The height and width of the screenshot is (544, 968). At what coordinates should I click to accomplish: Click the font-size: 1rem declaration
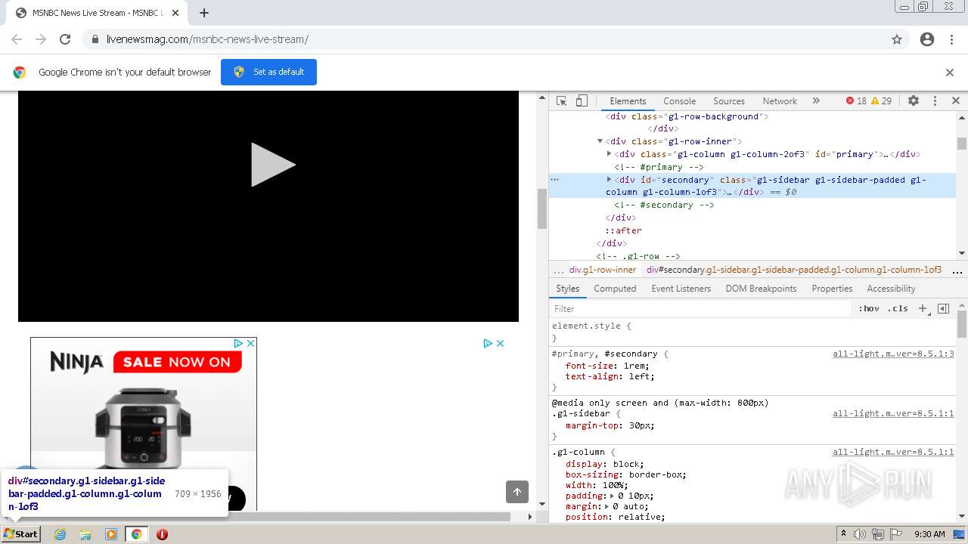(x=607, y=366)
